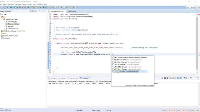Select UTF_8 Charset autocomplete suggestion

(130, 72)
